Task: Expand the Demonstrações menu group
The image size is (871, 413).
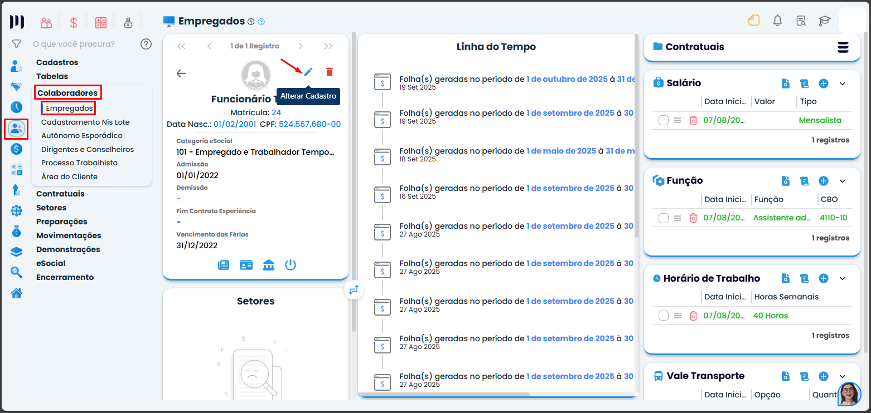Action: click(x=68, y=249)
